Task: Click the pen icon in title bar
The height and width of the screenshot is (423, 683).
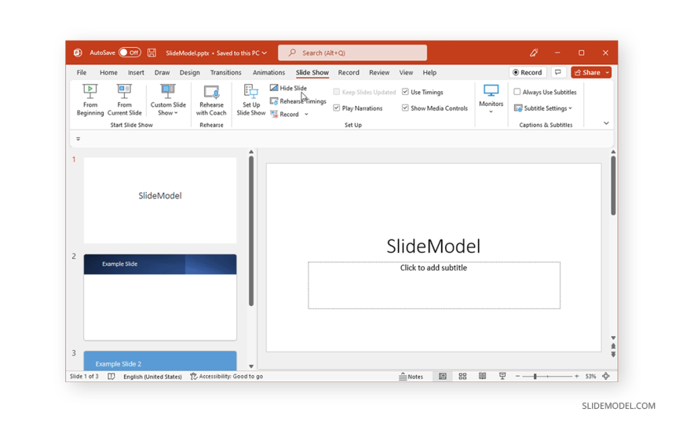Action: point(534,53)
